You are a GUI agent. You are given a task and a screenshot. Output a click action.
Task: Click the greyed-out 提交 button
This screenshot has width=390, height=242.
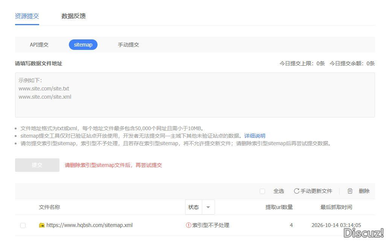(37, 165)
